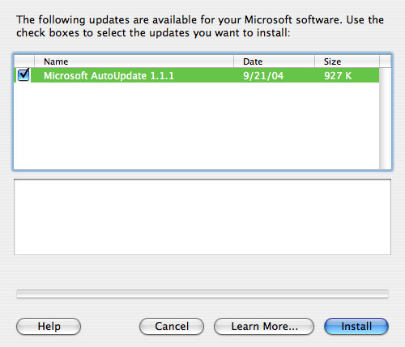Cancel the update dialog

(172, 326)
